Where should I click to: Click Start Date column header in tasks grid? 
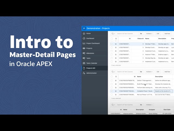pyautogui.click(x=167, y=110)
